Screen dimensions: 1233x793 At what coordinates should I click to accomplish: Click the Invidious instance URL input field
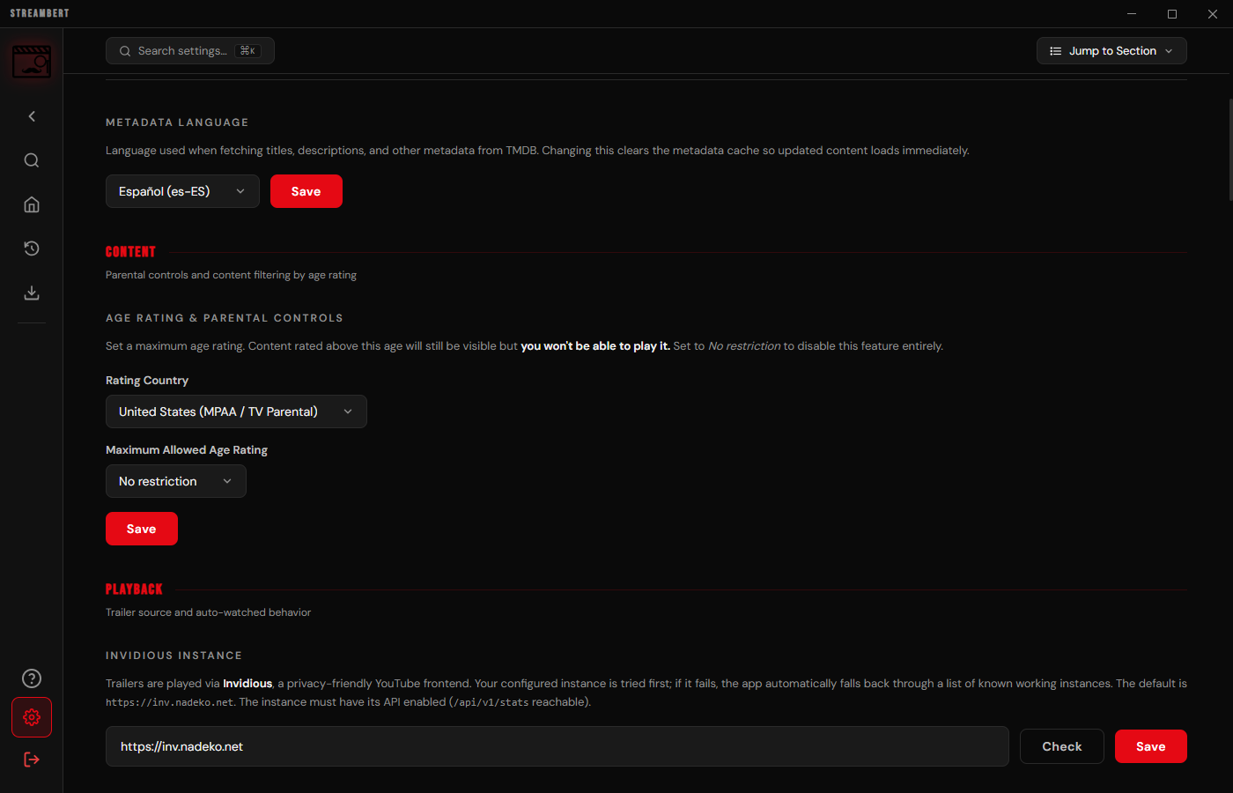[x=557, y=746]
